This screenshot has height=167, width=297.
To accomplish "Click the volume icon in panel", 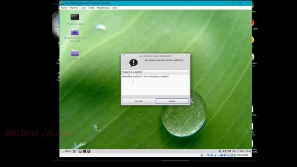I will coord(225,151).
